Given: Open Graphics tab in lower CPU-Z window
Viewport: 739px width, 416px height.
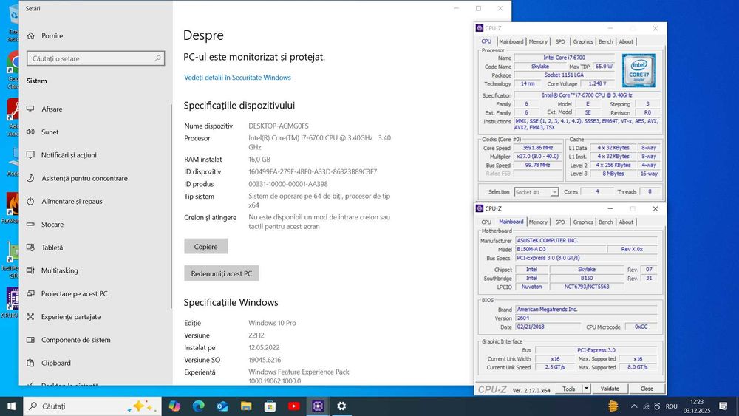Looking at the screenshot, I should [x=583, y=222].
